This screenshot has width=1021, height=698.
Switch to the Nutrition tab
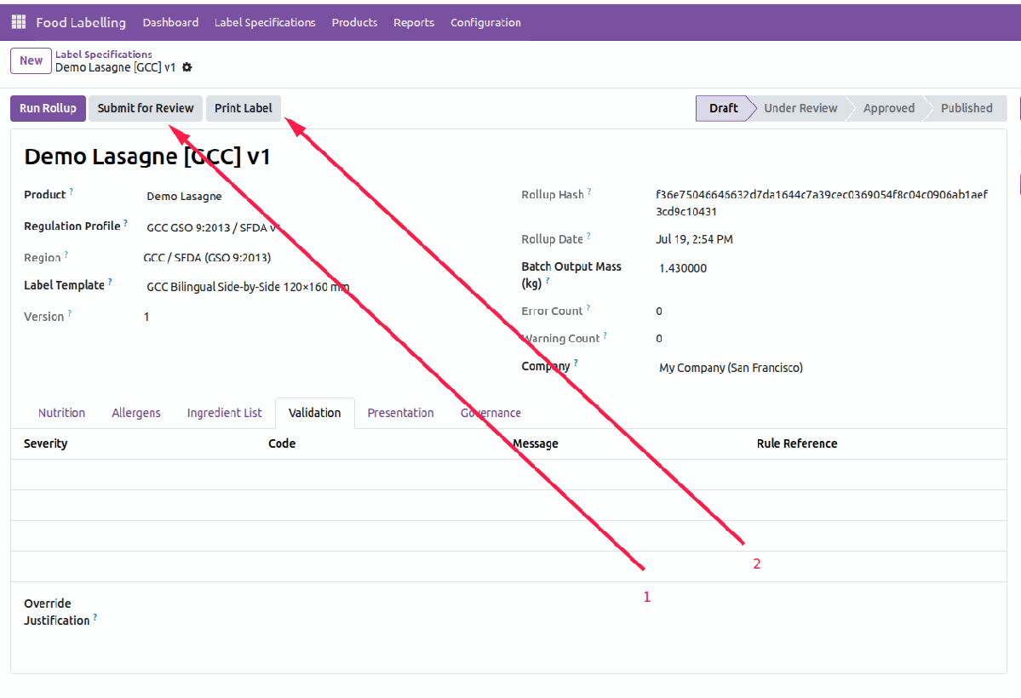pyautogui.click(x=62, y=413)
